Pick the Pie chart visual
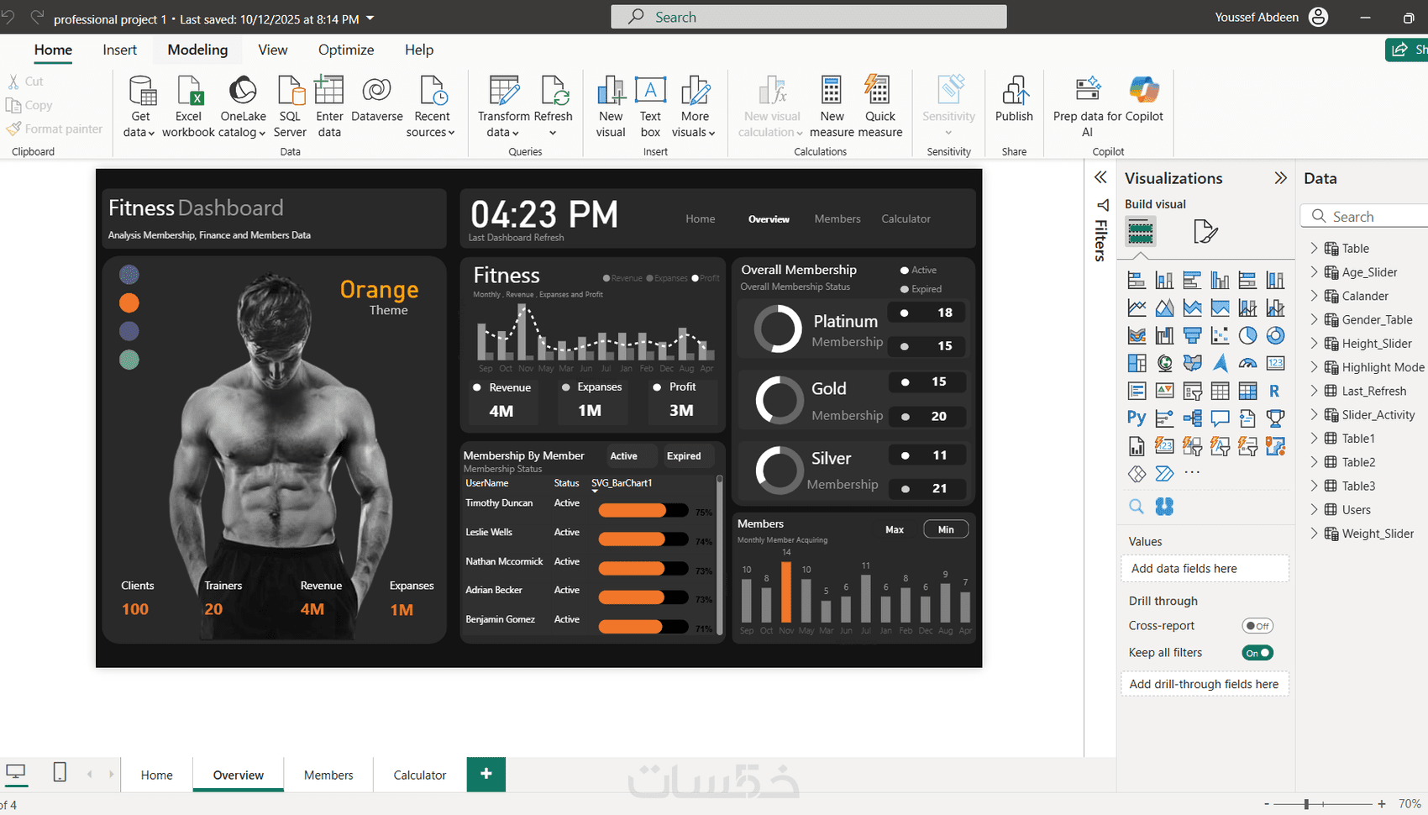This screenshot has height=815, width=1428. 1247,336
